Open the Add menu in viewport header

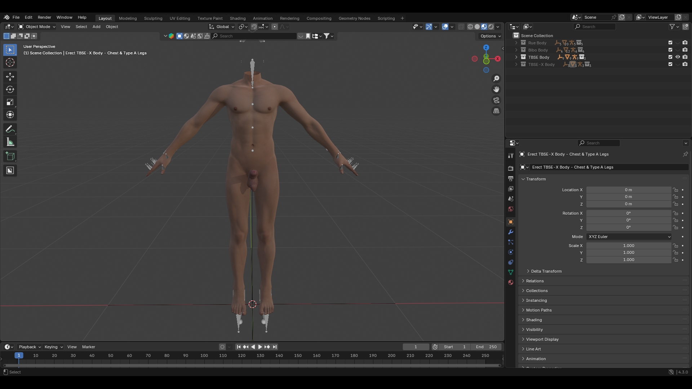click(x=96, y=27)
